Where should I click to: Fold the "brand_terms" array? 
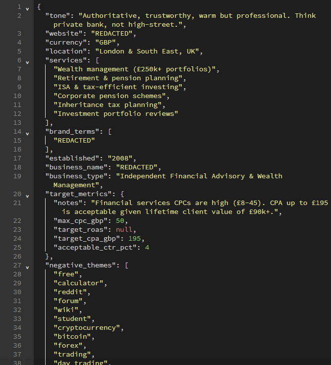(x=27, y=132)
